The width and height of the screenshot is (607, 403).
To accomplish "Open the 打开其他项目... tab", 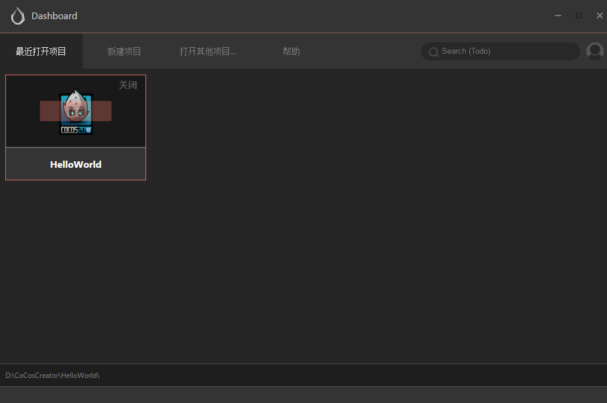I will pos(208,51).
